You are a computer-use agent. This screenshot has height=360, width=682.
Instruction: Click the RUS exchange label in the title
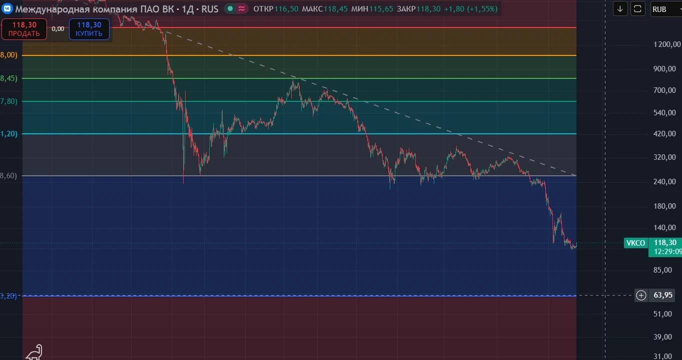point(210,8)
